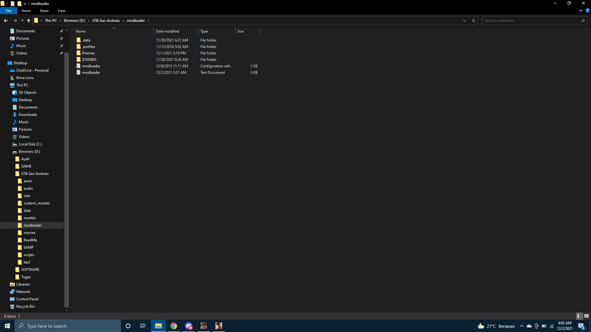Open Task View on the taskbar

click(x=143, y=326)
